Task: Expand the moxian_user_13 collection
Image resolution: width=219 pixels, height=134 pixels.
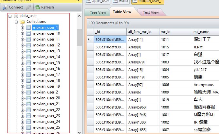Action: click(22, 51)
